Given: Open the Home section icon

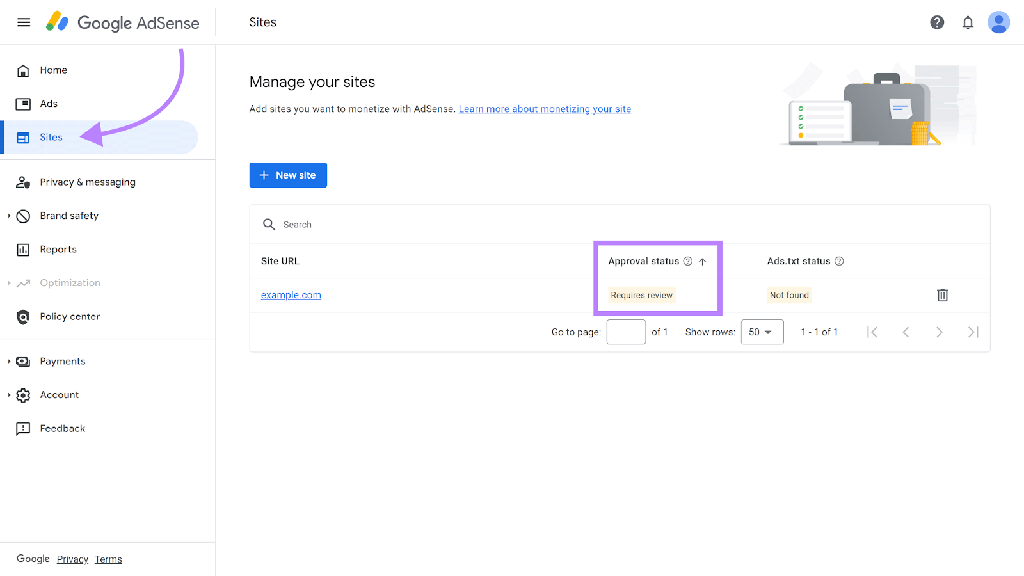Looking at the screenshot, I should click(23, 70).
